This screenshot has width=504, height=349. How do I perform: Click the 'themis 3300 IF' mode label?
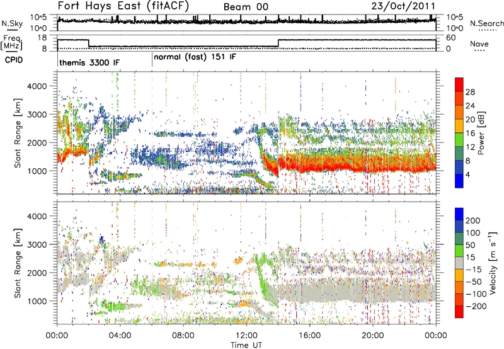pyautogui.click(x=89, y=62)
